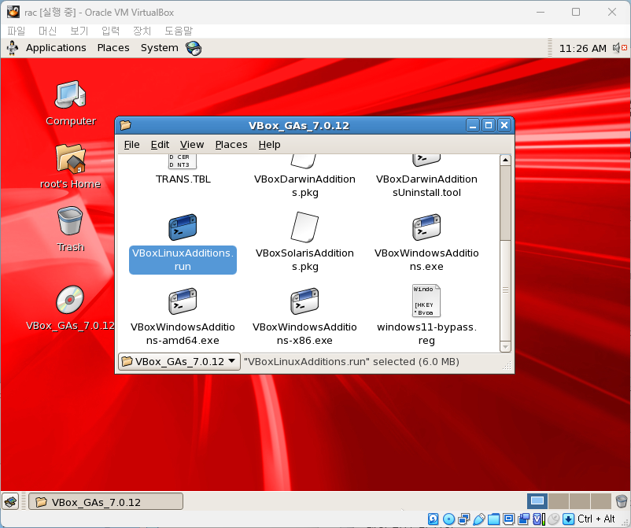This screenshot has height=528, width=631.
Task: Open the VirtualBox 도움말 menu
Action: coord(179,31)
